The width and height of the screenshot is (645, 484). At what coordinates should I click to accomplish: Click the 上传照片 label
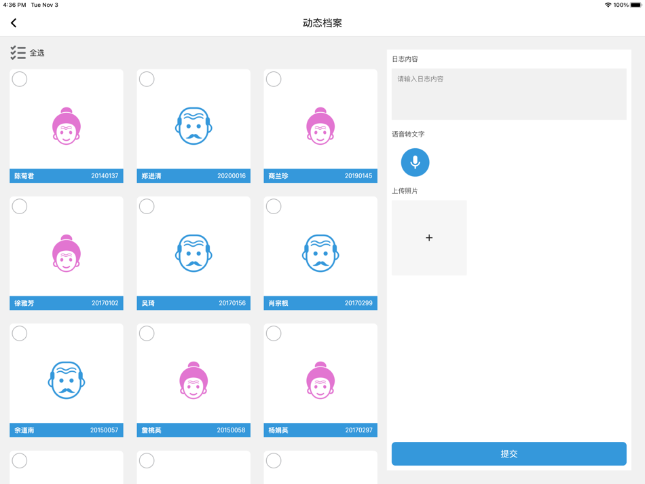405,191
